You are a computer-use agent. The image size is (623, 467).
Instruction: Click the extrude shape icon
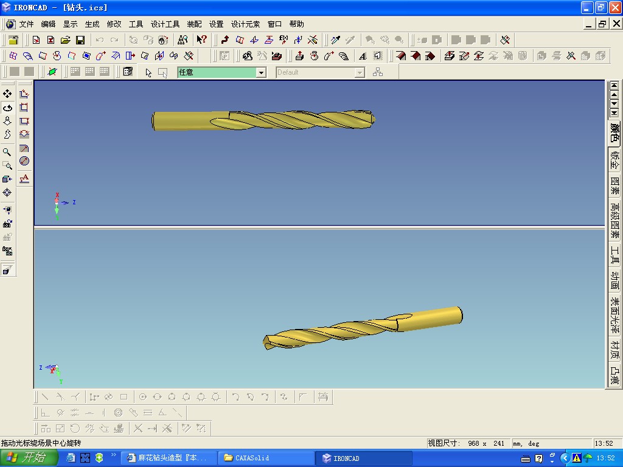299,56
